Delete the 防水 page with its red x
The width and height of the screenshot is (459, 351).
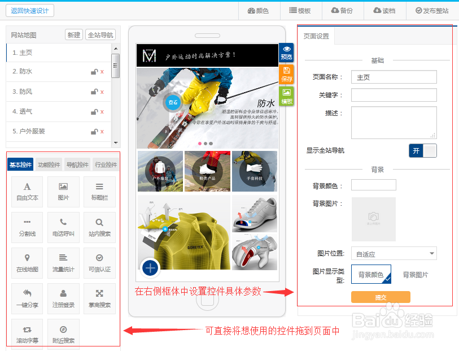(x=102, y=71)
